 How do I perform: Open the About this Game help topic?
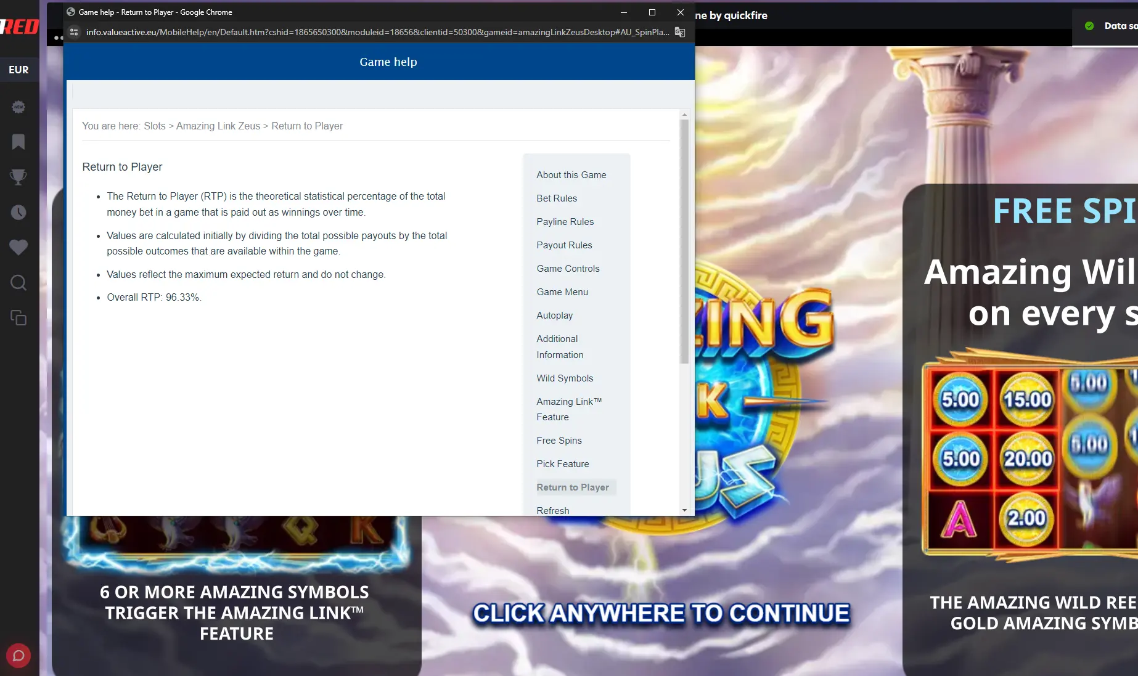pos(571,175)
